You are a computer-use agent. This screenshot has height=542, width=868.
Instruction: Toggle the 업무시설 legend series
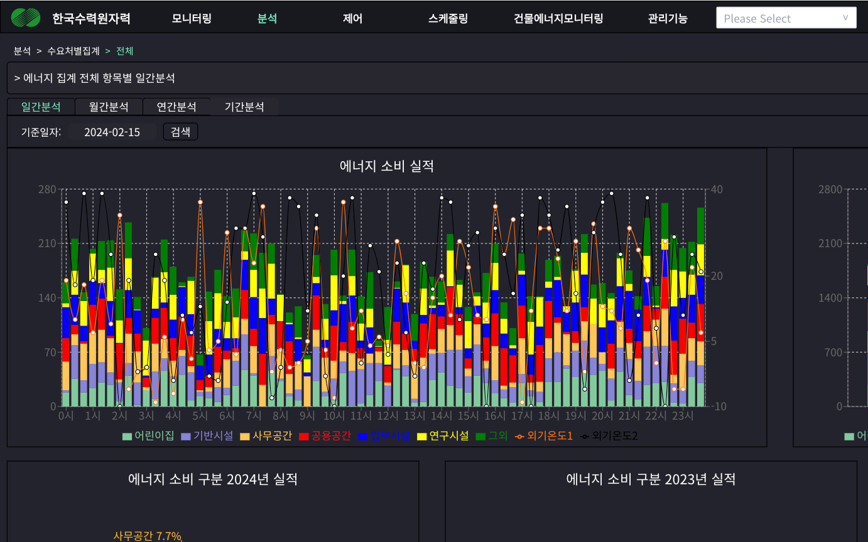[384, 435]
